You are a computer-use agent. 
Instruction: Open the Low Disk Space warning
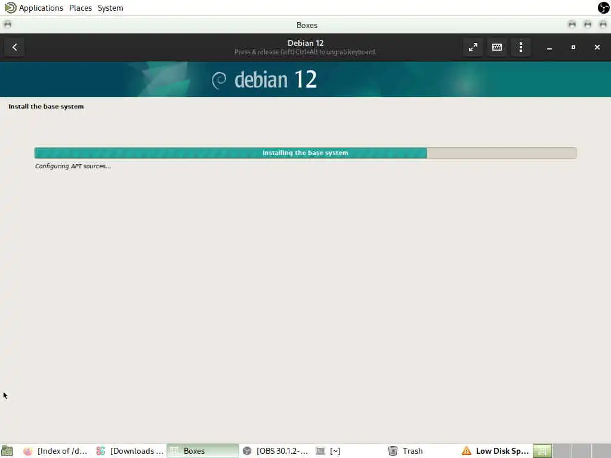pos(495,451)
